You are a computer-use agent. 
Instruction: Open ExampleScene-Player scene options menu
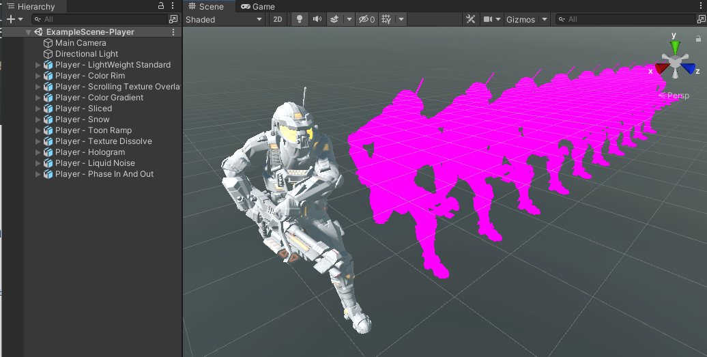(x=173, y=32)
